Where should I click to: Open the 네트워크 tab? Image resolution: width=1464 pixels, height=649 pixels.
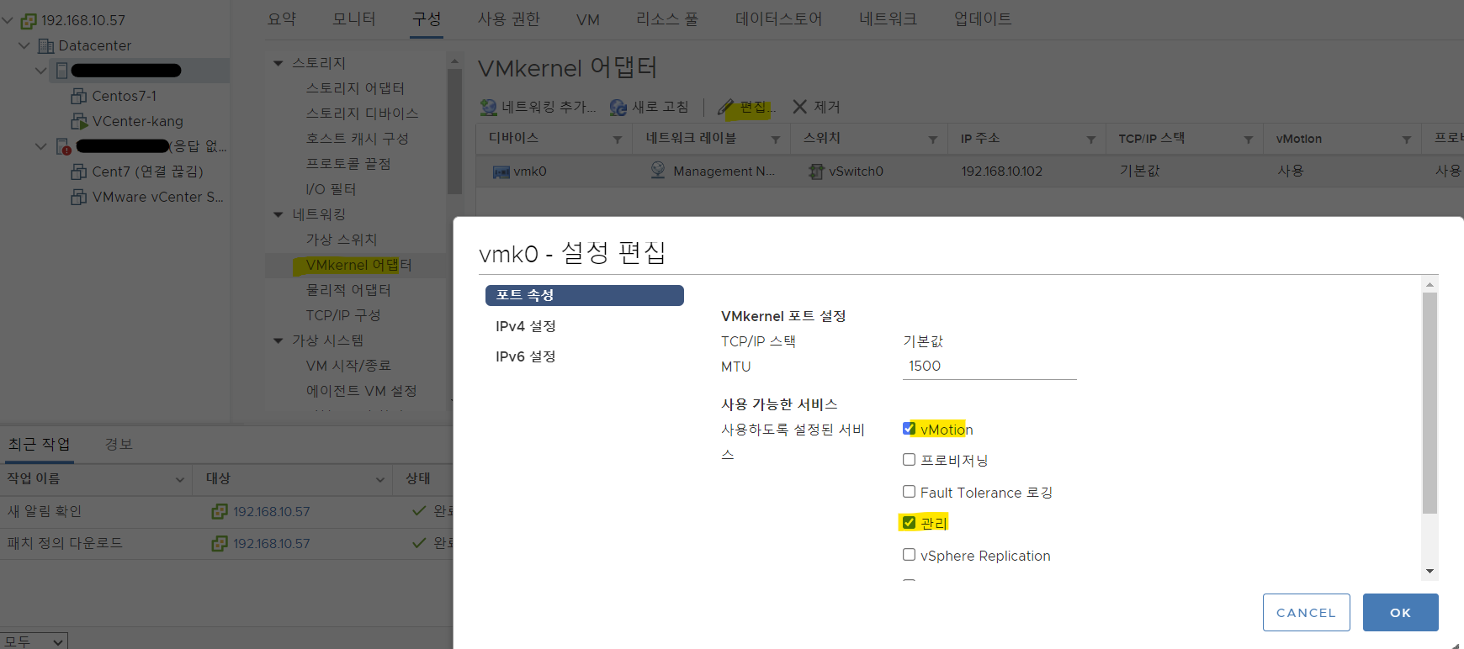(x=888, y=18)
